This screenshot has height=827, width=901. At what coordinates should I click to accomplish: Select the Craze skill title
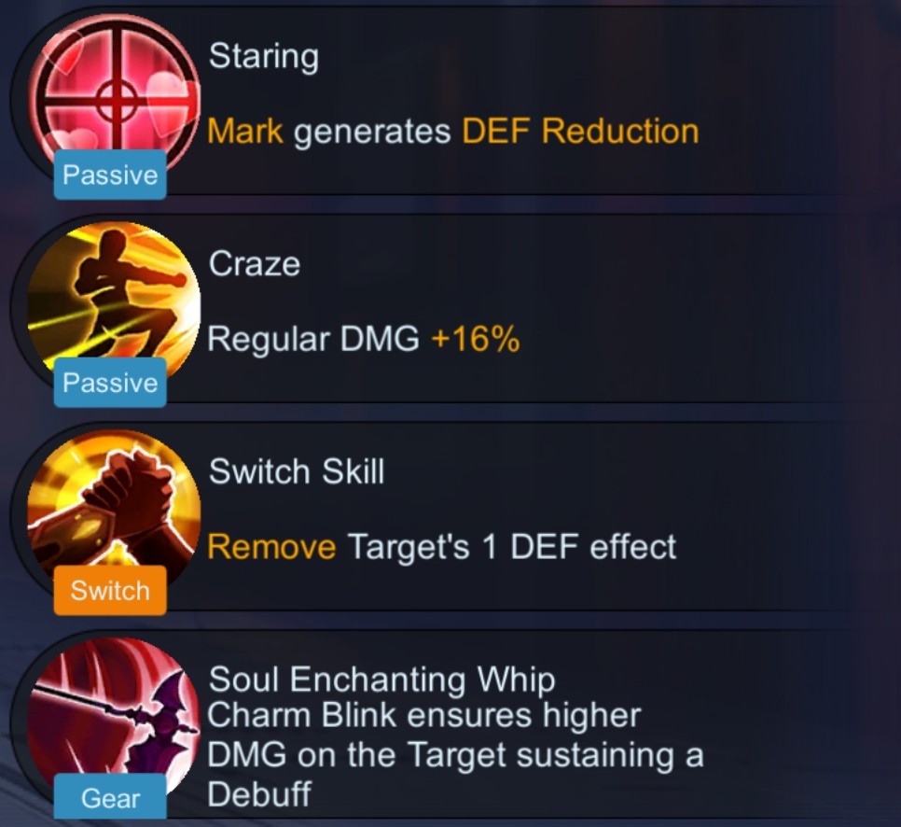255,264
